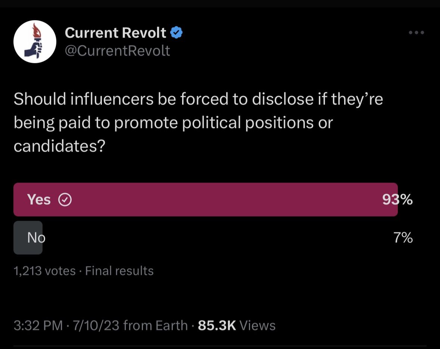The height and width of the screenshot is (349, 440).
Task: Click the 7% result label
Action: [403, 238]
